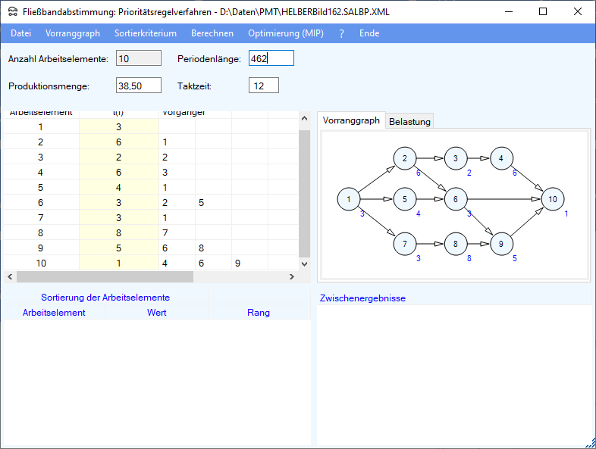Open the Datei menu
The width and height of the screenshot is (596, 449).
(21, 33)
